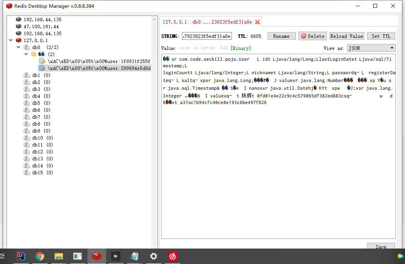Click the Reload Value button
Image resolution: width=405 pixels, height=264 pixels.
[x=347, y=36]
